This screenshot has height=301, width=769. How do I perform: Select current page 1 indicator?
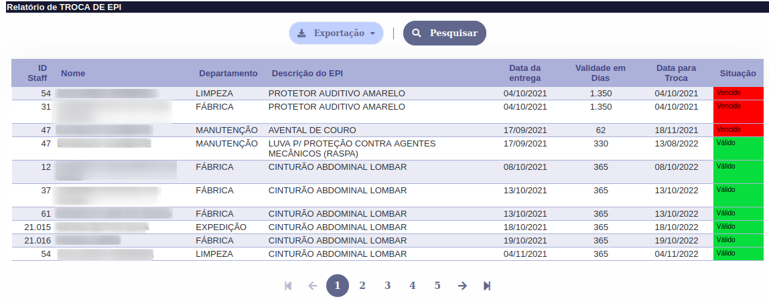click(338, 286)
